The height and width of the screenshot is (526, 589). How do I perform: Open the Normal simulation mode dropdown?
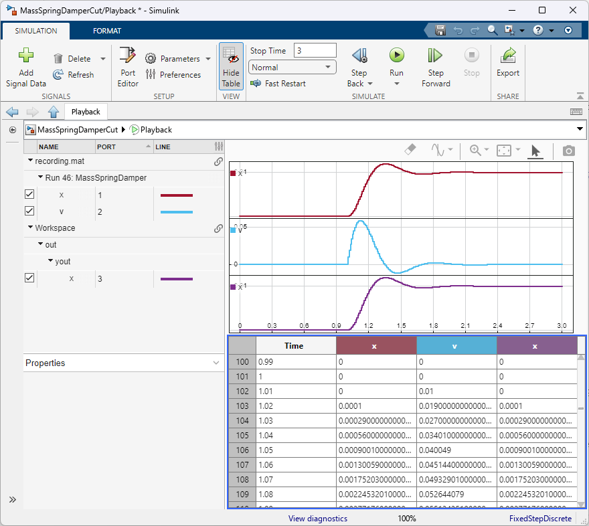pyautogui.click(x=292, y=68)
